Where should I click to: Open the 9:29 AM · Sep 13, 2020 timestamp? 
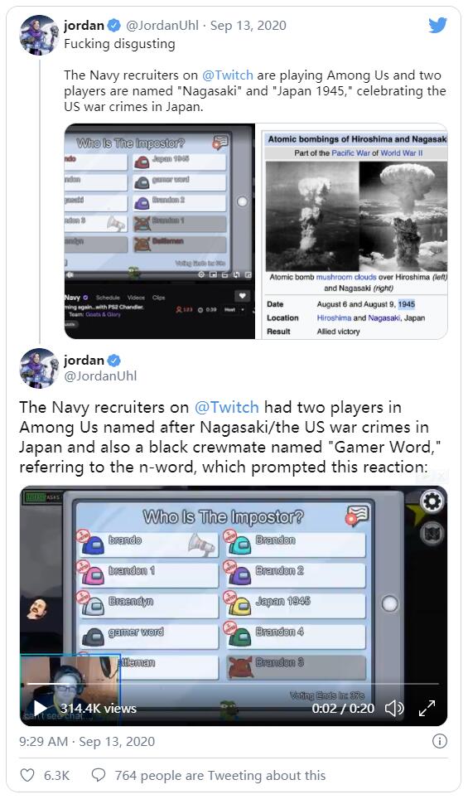pyautogui.click(x=87, y=742)
